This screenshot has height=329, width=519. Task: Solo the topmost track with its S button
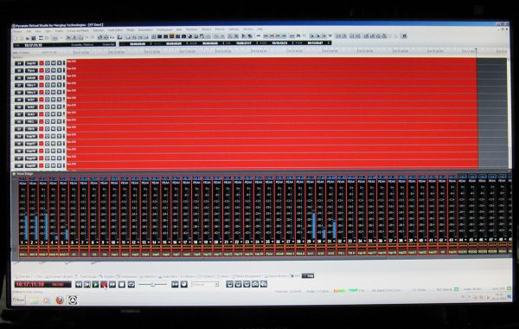click(x=59, y=63)
